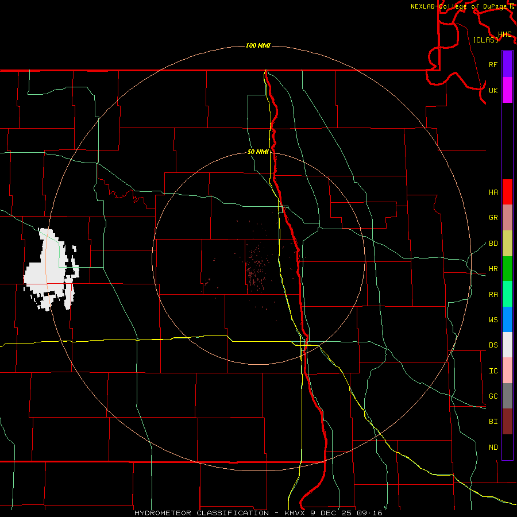
Task: Click the GR legend label
Action: pyautogui.click(x=493, y=218)
